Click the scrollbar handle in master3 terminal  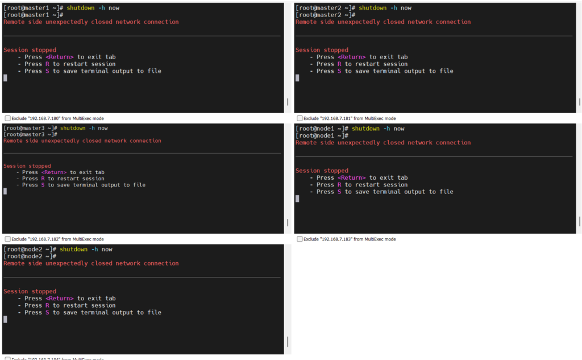[x=287, y=222]
